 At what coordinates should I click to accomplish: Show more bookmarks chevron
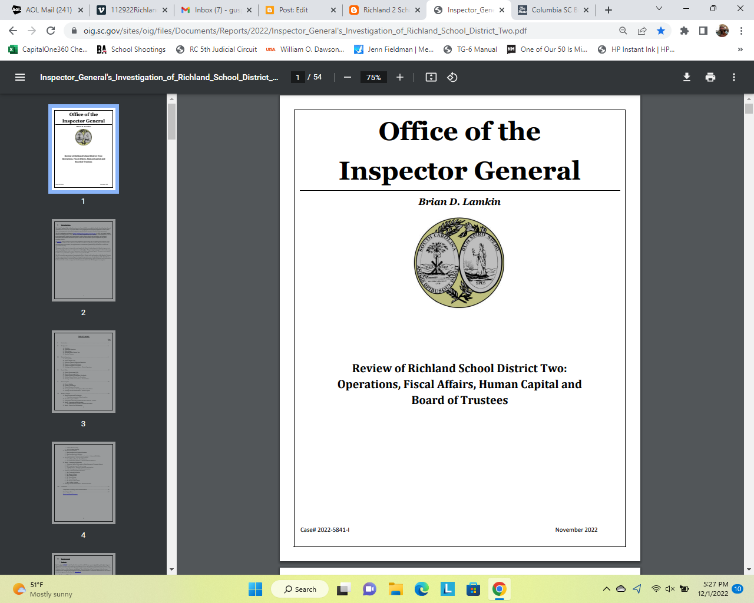[x=740, y=49]
